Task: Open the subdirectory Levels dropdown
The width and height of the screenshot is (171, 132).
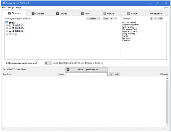Action: click(x=48, y=63)
